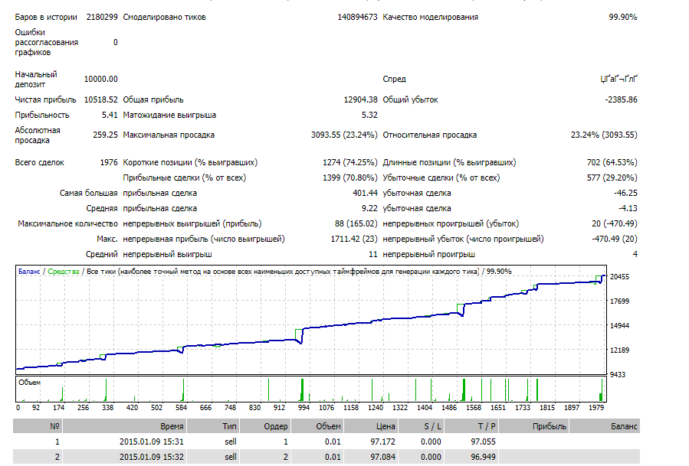Select short positions value 1274 (74.25%)
This screenshot has width=689, height=466.
point(349,162)
